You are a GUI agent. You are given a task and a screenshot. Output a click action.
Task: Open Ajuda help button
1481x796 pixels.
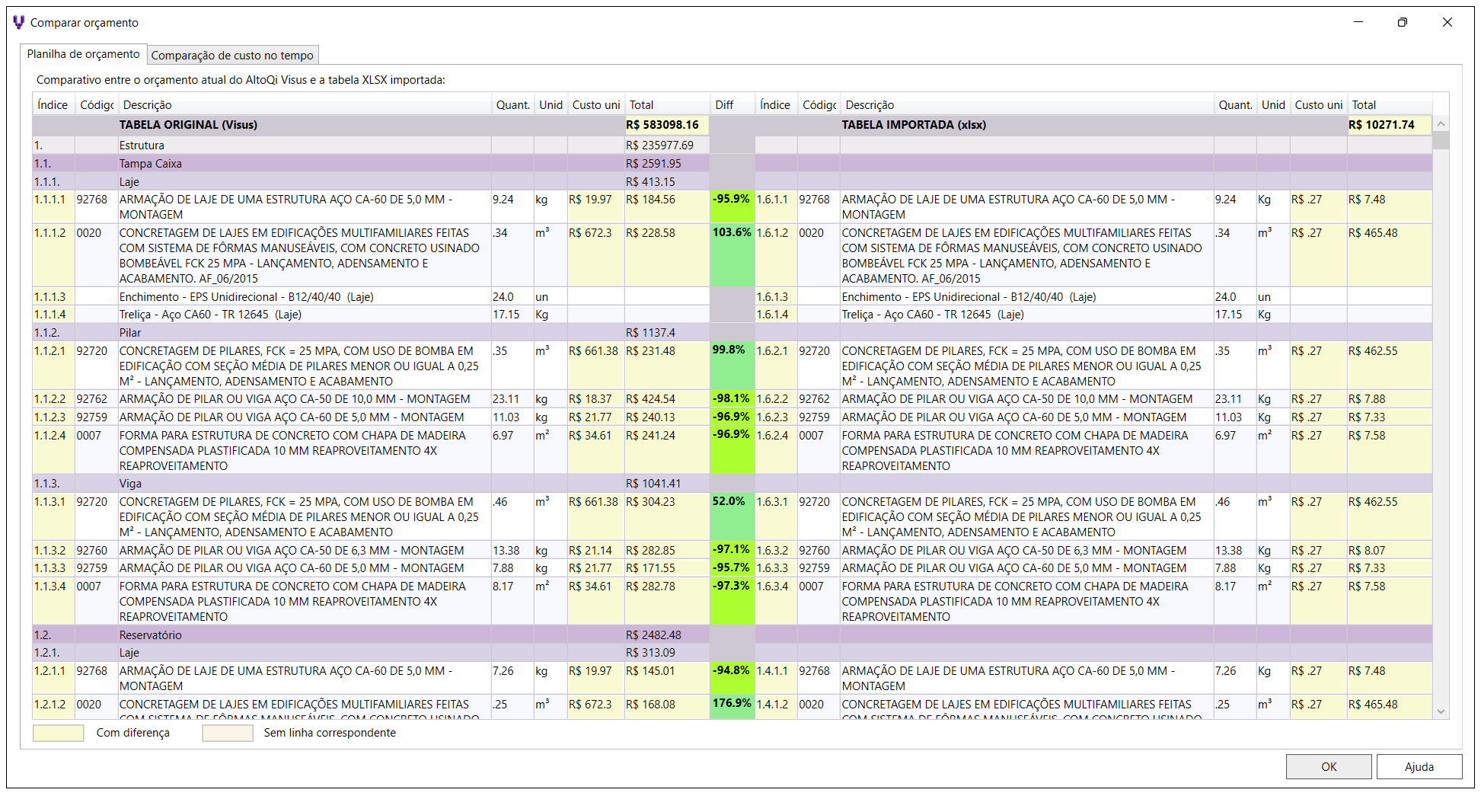(1419, 766)
